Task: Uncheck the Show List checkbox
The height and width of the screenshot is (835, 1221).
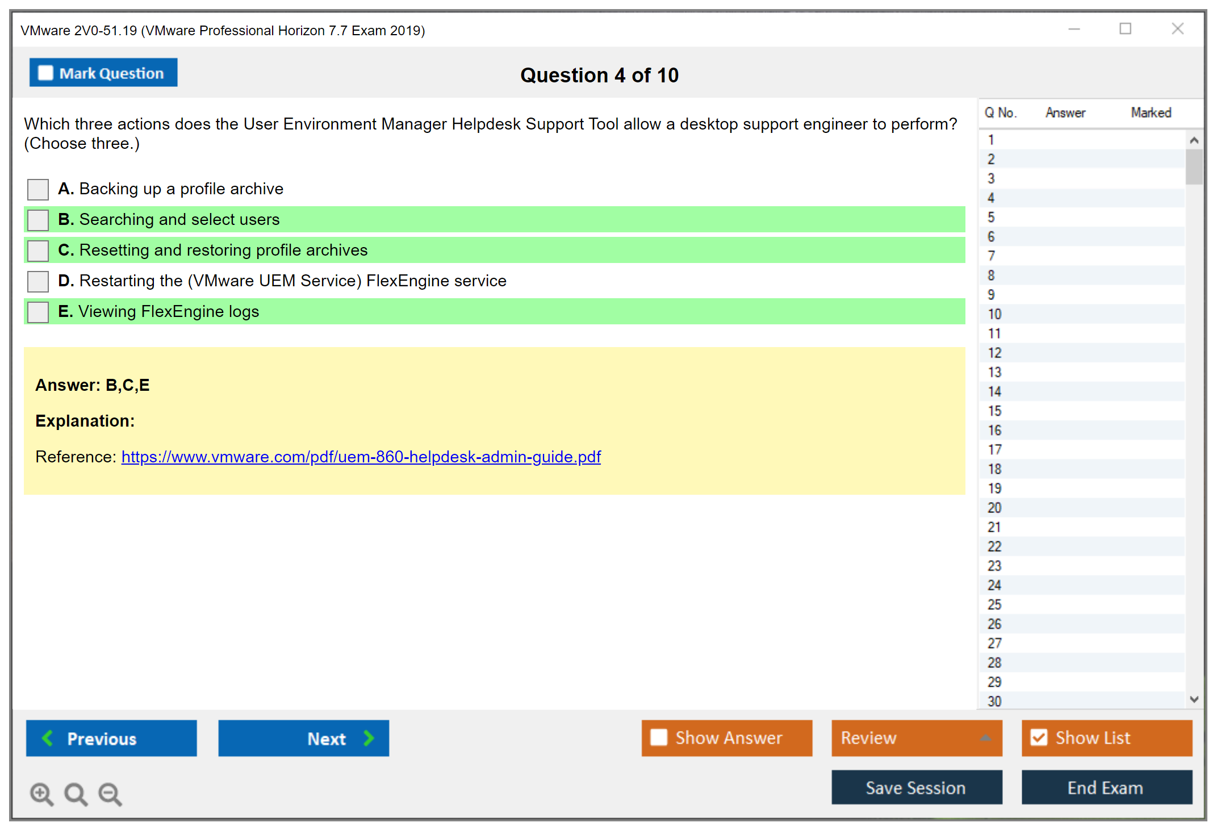Action: [1039, 737]
